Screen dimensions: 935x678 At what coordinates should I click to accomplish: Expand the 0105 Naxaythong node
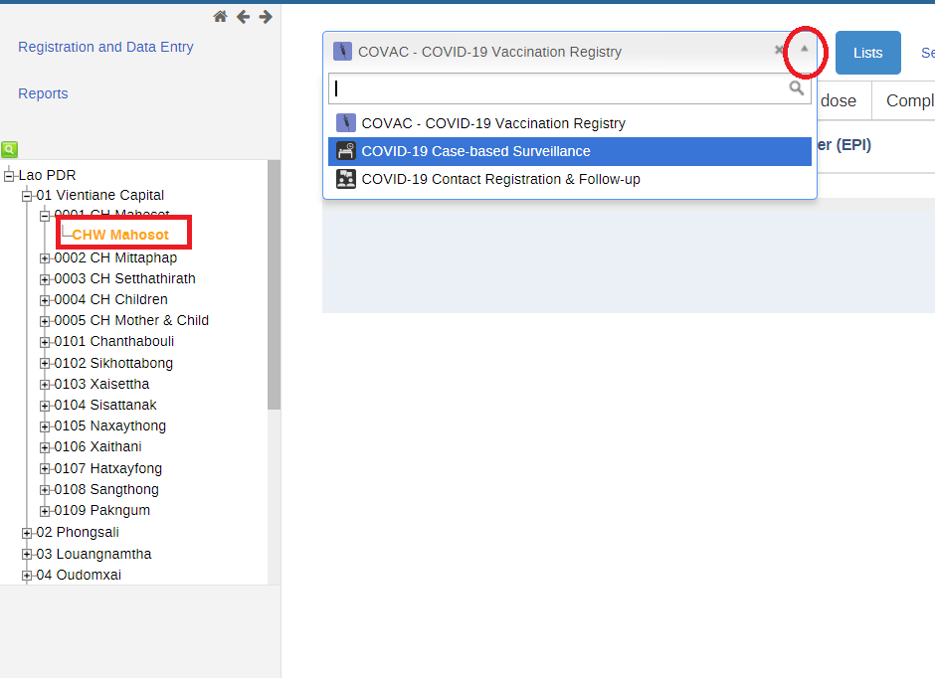point(45,426)
